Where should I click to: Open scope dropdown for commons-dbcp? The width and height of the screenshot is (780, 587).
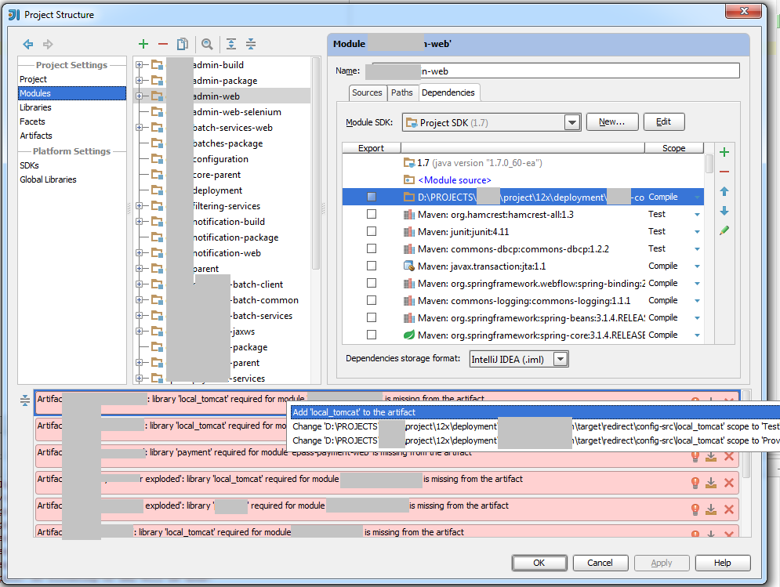click(697, 248)
